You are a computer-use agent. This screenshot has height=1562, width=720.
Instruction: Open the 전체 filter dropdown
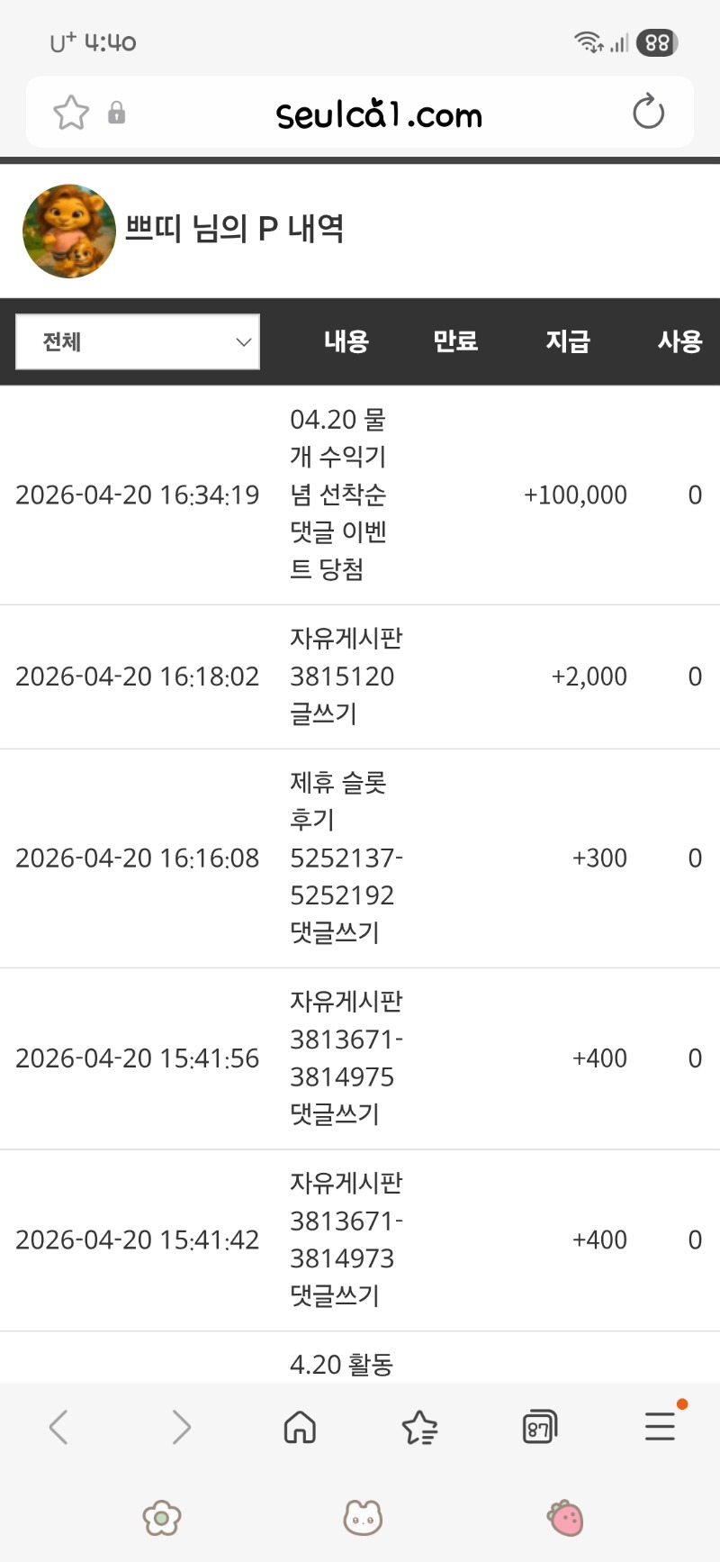[x=138, y=341]
